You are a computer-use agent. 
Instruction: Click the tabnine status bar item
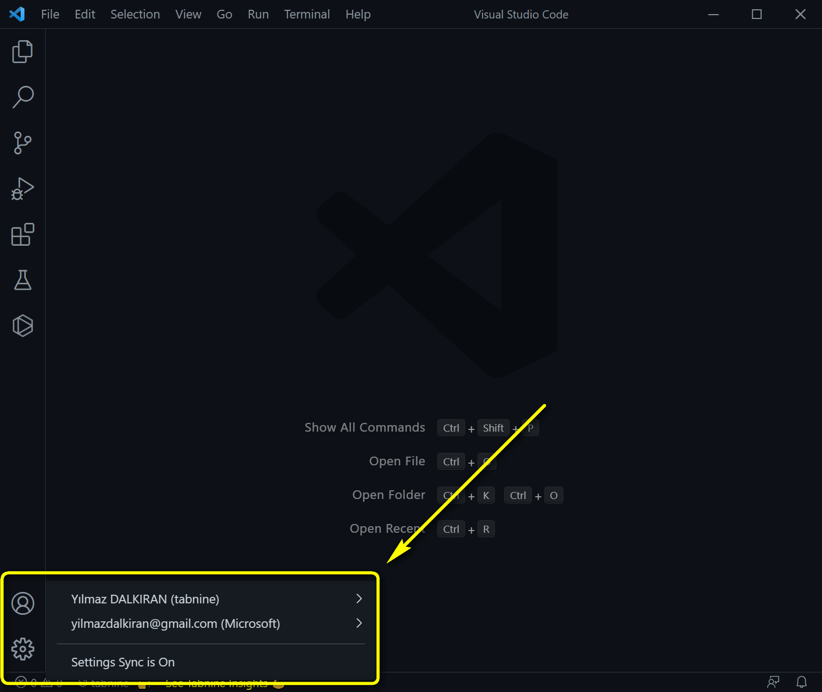[x=104, y=683]
